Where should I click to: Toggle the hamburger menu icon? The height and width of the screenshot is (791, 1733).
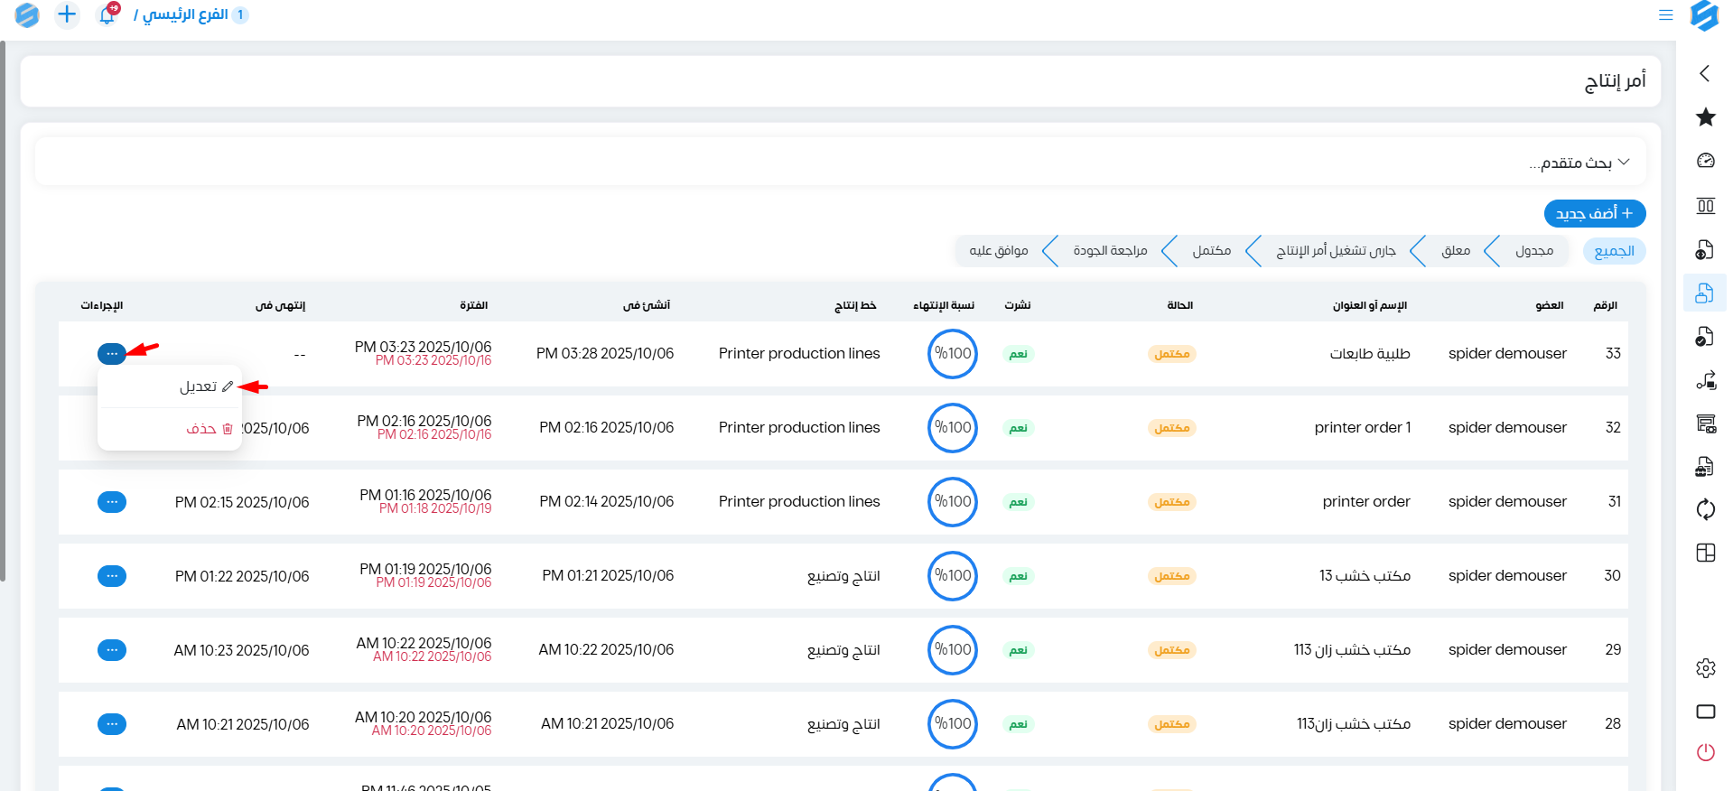click(1666, 15)
